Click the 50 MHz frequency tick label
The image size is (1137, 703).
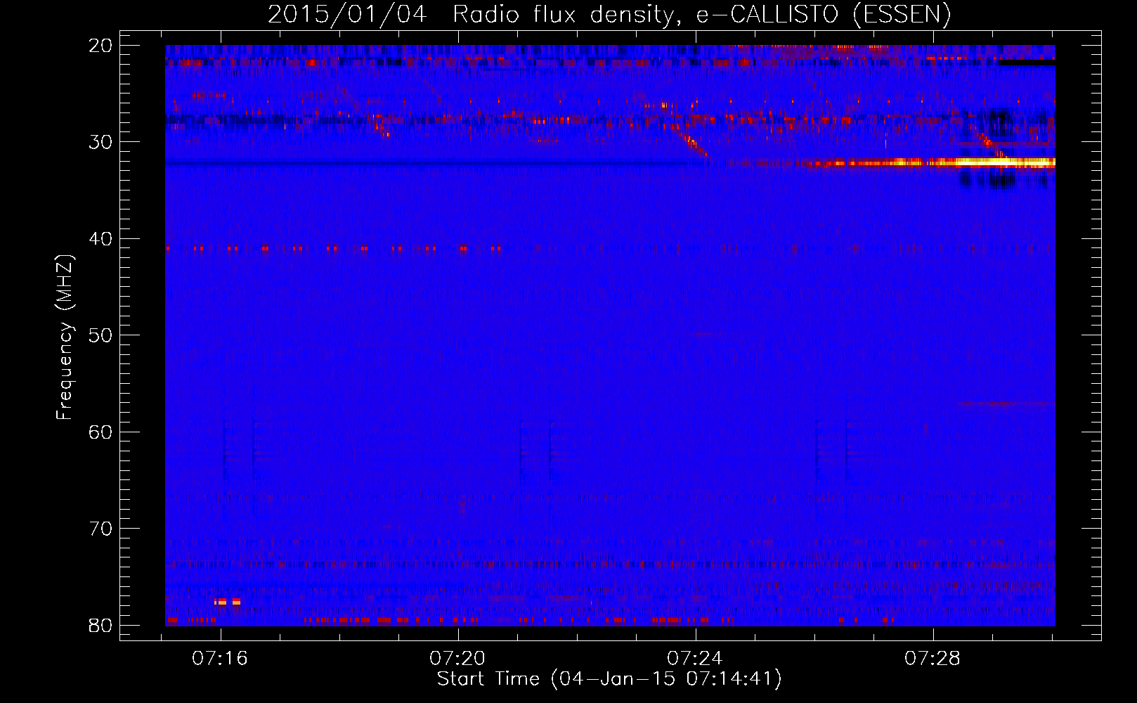[x=100, y=335]
